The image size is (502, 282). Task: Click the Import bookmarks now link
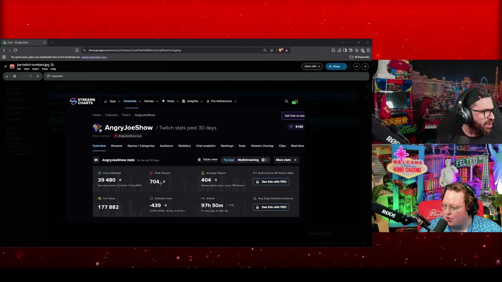coord(94,57)
